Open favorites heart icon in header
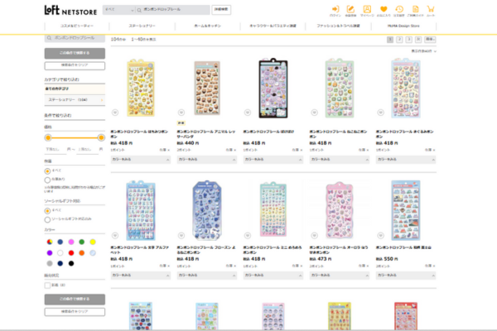The width and height of the screenshot is (497, 331). click(x=384, y=10)
